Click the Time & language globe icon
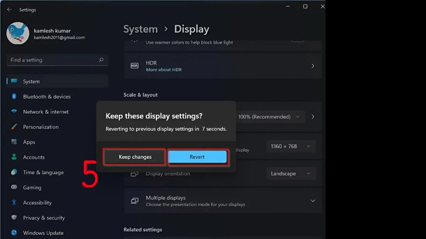The image size is (426, 239). (x=14, y=172)
